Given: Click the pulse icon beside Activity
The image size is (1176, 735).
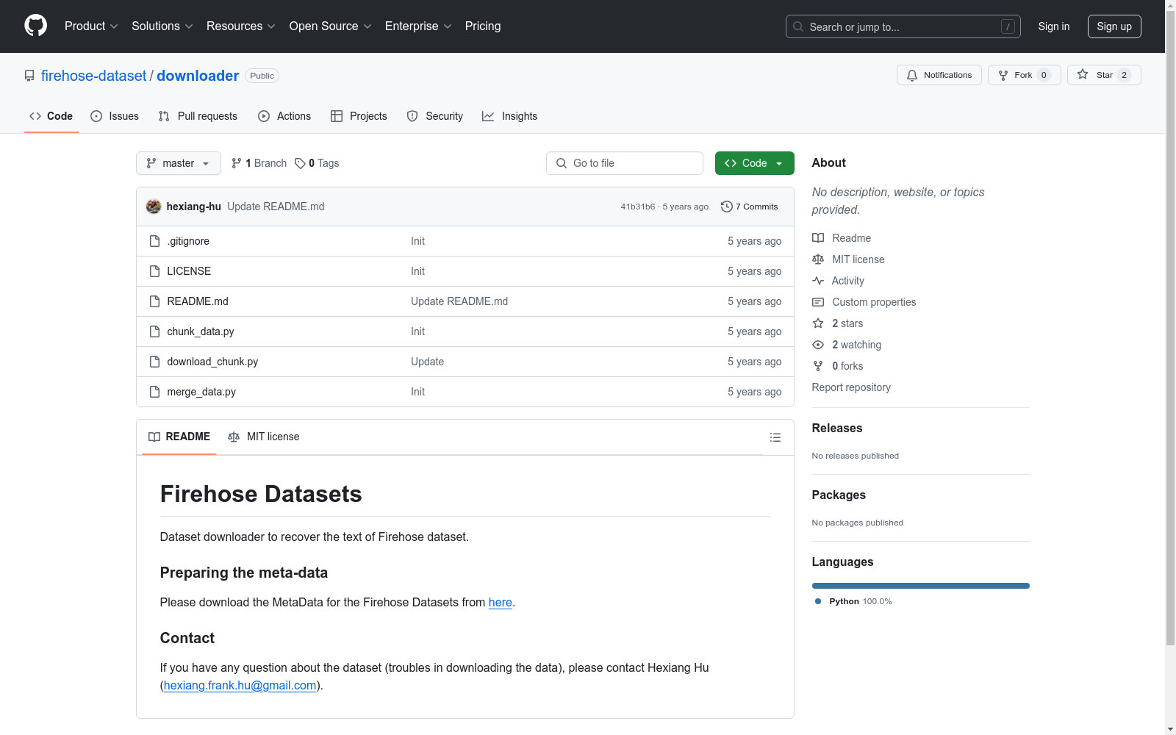Looking at the screenshot, I should [x=818, y=281].
